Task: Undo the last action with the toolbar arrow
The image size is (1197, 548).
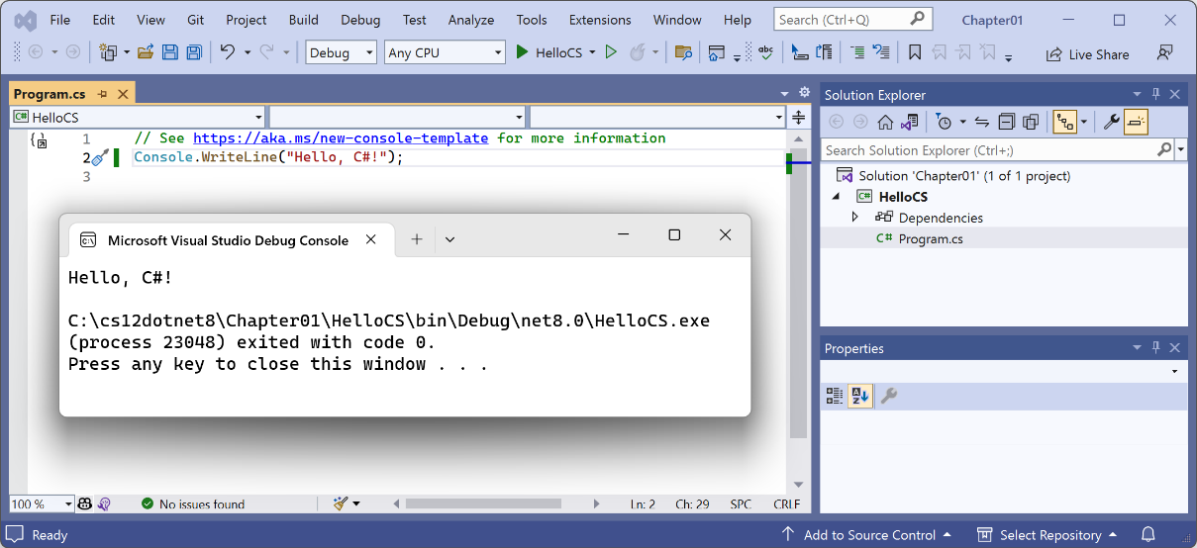Action: [228, 52]
